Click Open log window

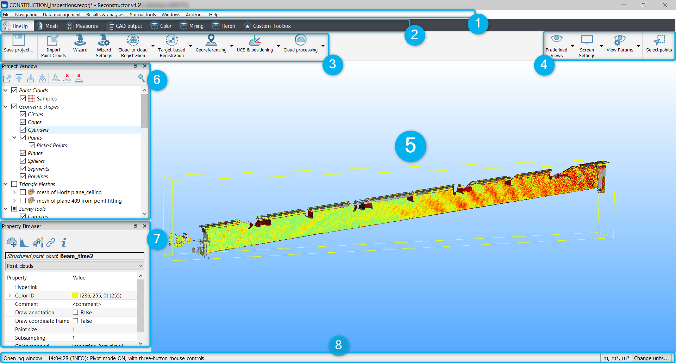point(23,358)
